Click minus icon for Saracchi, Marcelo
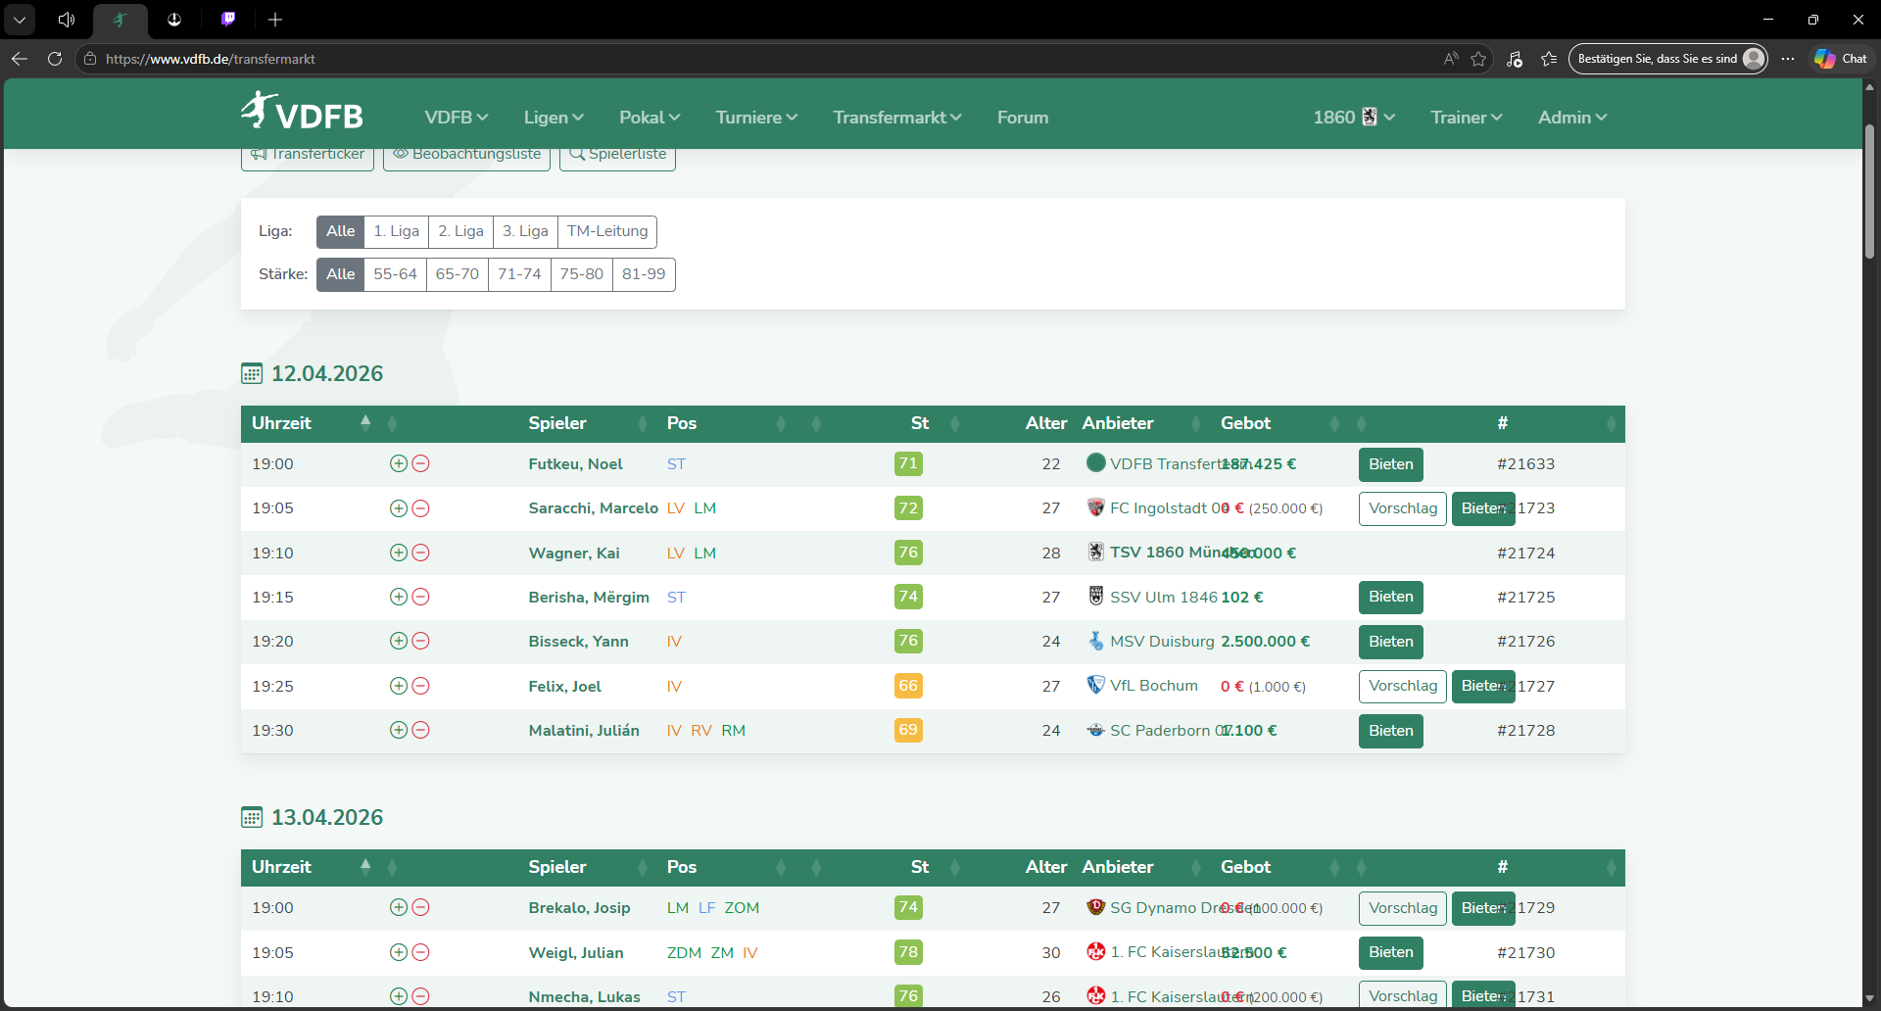 [421, 508]
